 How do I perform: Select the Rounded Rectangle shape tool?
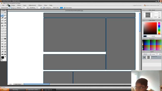click(x=5, y=28)
